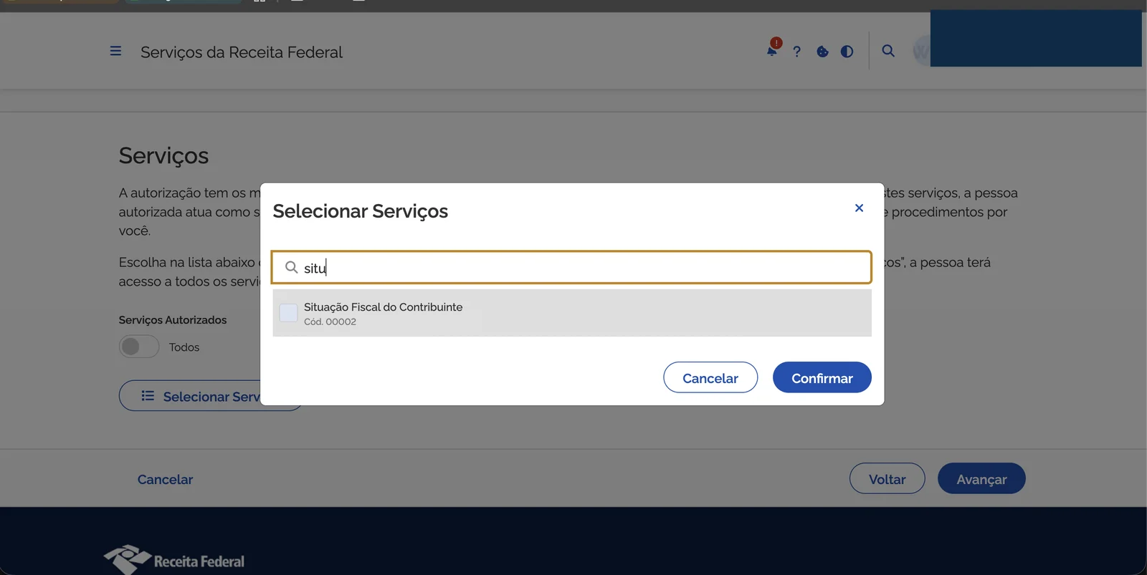The image size is (1147, 575).
Task: Click Cancelar inside the dialog
Action: click(x=710, y=377)
